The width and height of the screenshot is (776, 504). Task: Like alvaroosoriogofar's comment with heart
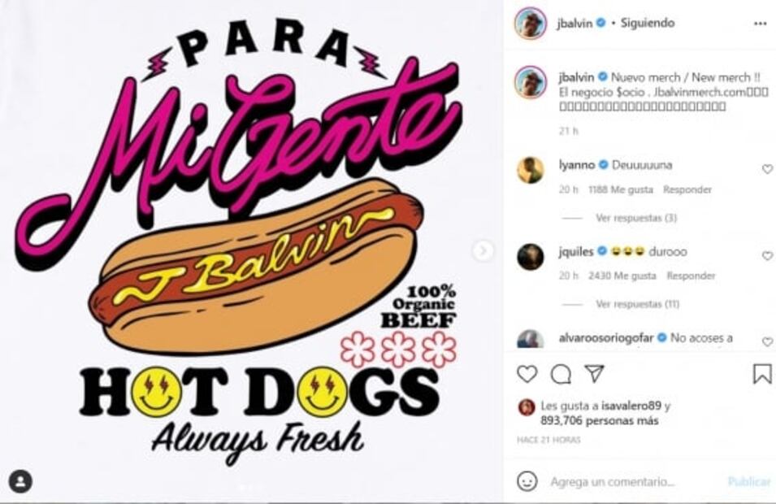click(767, 341)
